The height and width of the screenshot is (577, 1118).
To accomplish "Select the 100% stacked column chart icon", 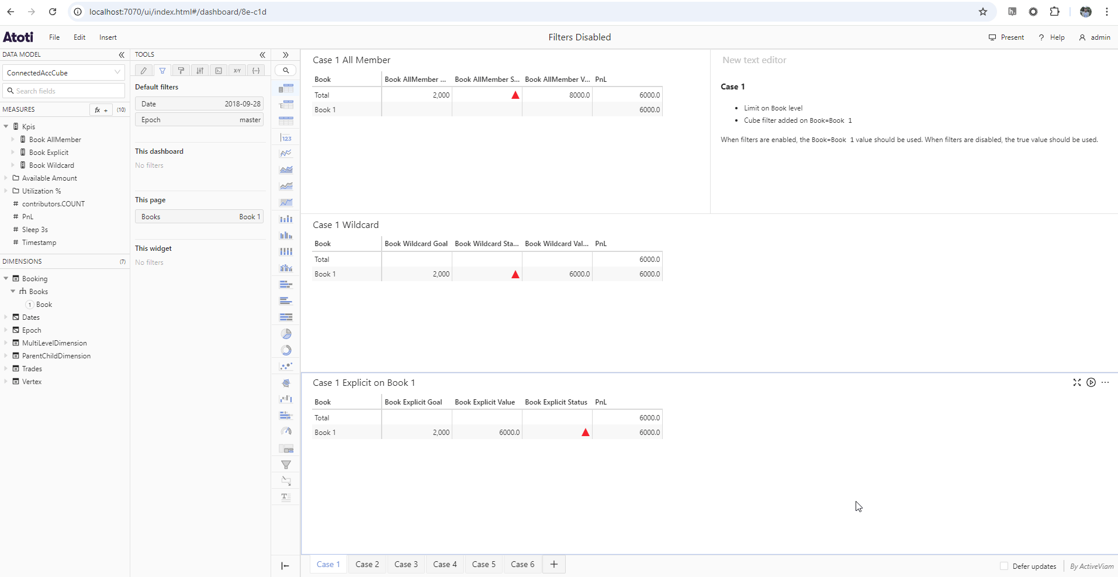I will pos(286,252).
